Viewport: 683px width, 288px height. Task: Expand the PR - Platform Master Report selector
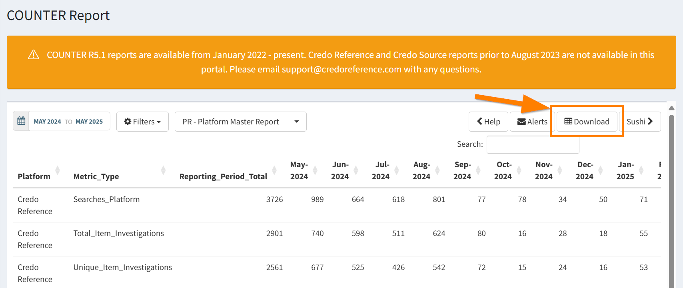[x=241, y=122]
